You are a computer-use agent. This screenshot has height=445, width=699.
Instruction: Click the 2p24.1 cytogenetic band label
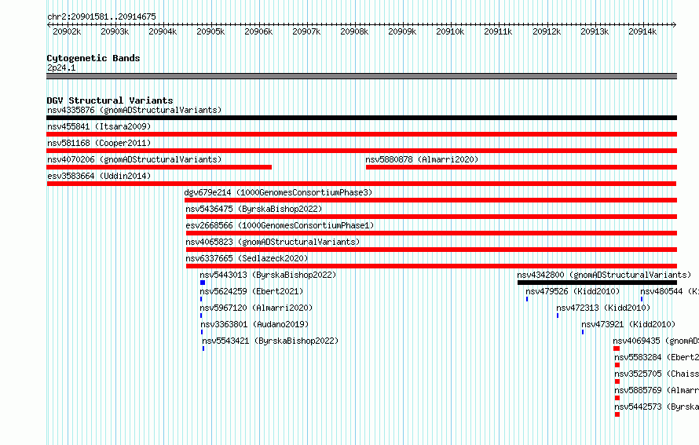pyautogui.click(x=61, y=67)
